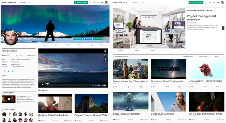Click the search magnifier beside Community on left
Screen dimensions: 226x123
30,3
